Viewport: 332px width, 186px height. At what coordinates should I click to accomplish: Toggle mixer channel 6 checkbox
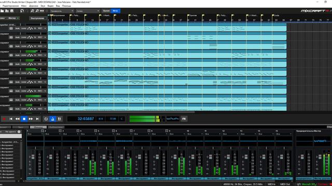pos(131,131)
